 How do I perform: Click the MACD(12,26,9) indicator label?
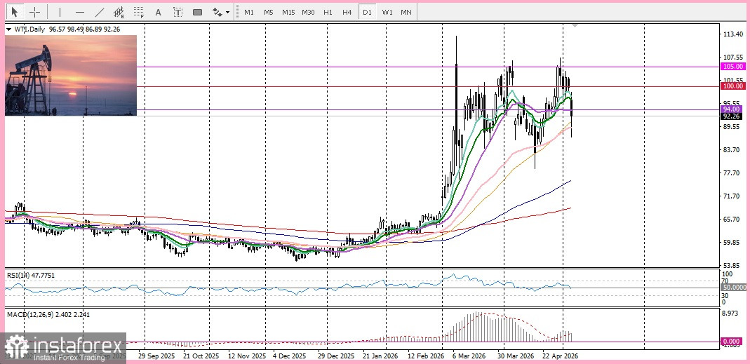48,314
